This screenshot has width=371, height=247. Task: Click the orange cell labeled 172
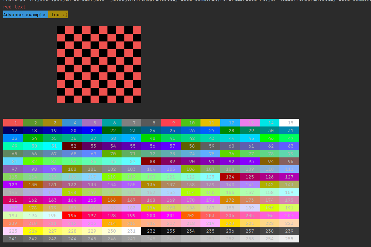tap(230, 200)
